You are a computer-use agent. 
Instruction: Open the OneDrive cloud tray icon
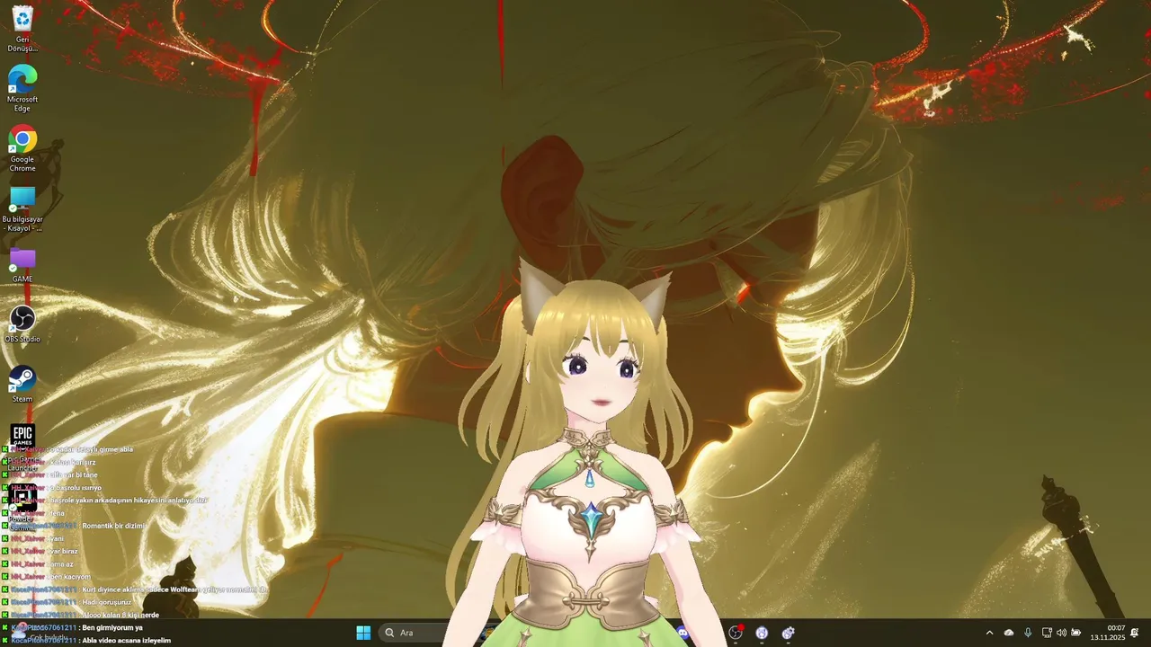1009,633
